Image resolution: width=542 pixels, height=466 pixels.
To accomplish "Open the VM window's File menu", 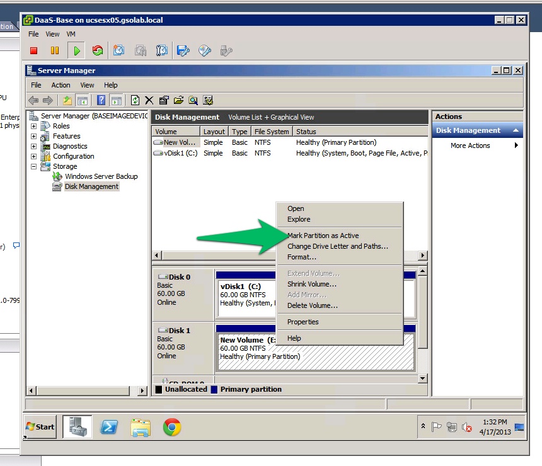I will tap(33, 34).
